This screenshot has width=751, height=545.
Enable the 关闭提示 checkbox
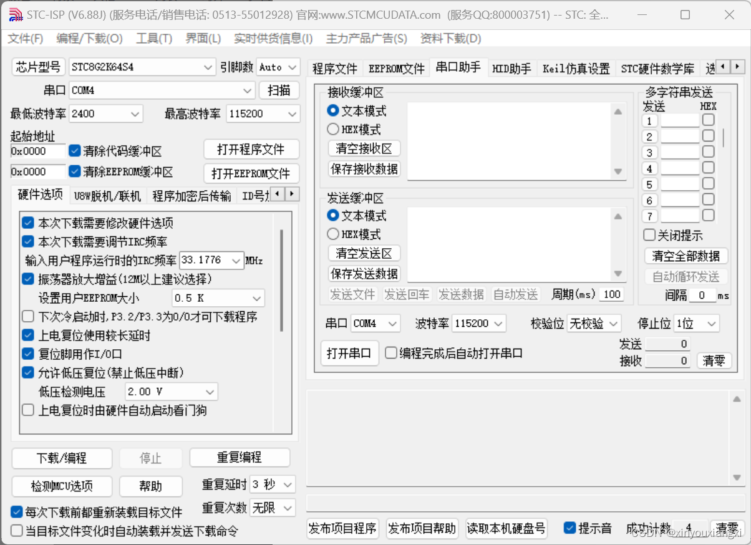tap(649, 235)
